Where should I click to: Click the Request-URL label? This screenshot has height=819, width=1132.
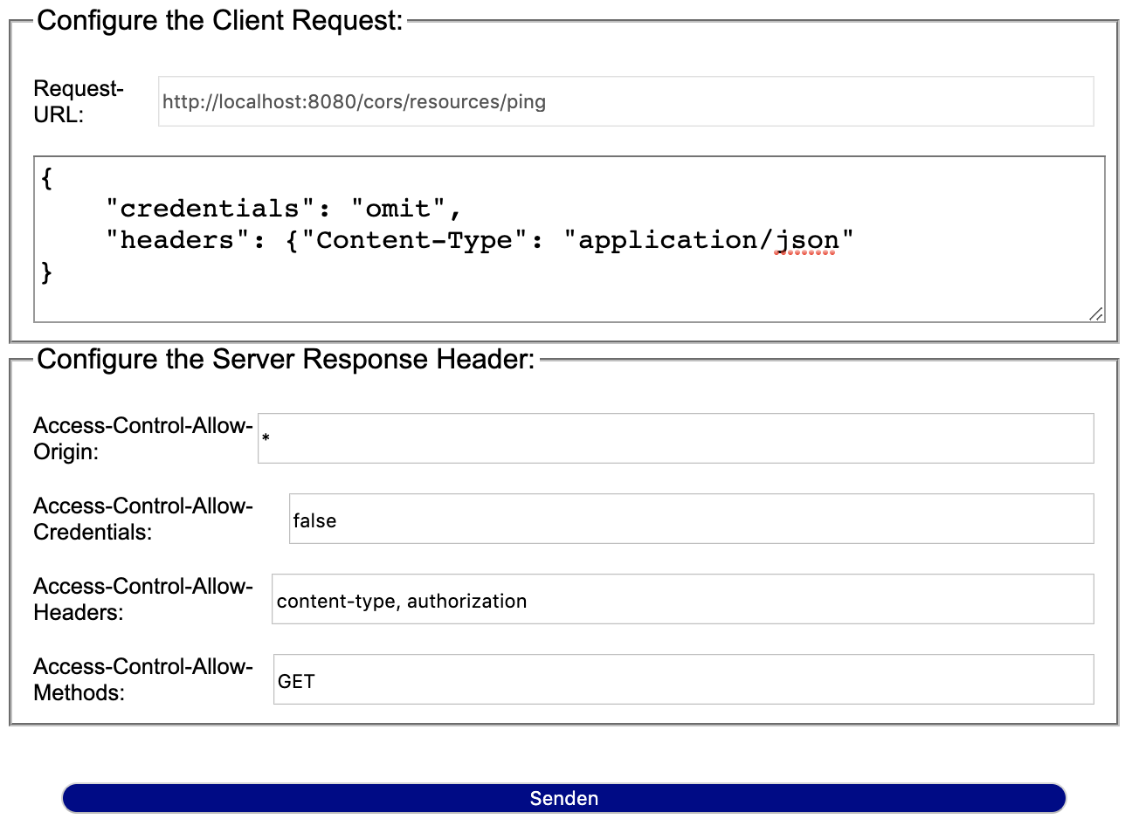(79, 101)
